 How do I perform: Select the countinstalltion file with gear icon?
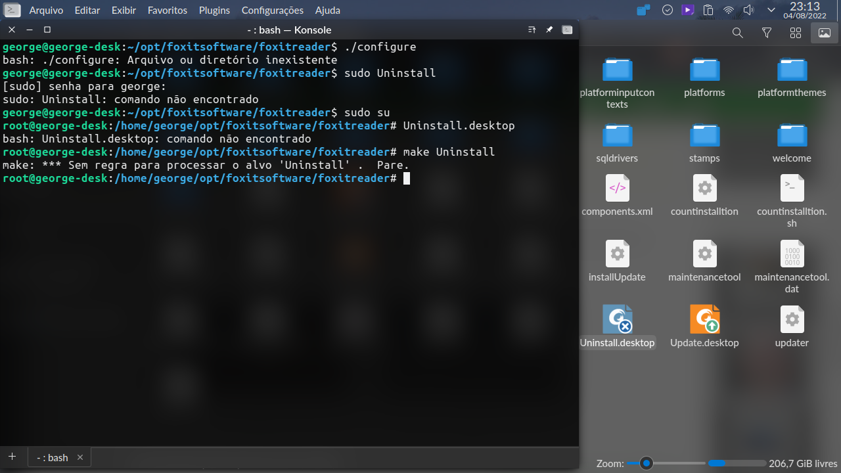(704, 196)
